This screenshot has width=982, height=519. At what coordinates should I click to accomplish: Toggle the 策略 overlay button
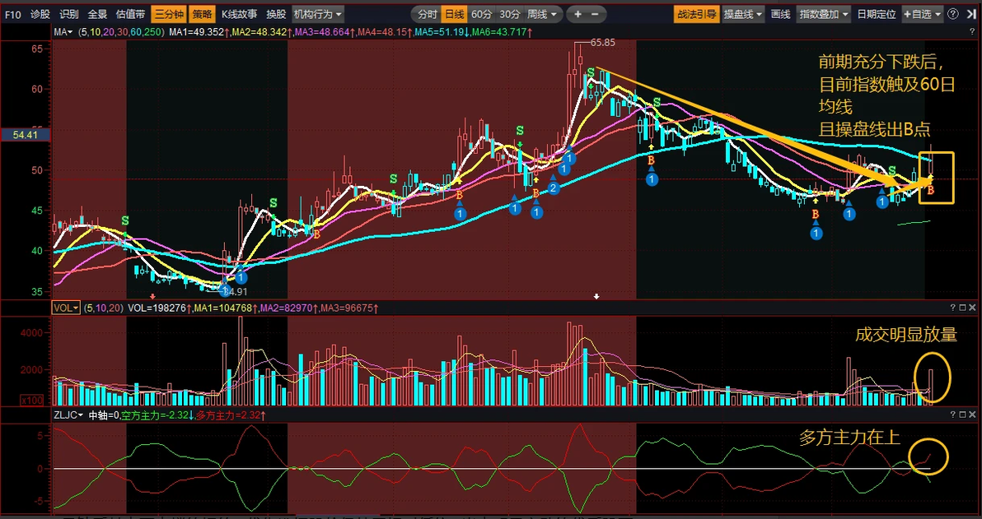(x=203, y=14)
